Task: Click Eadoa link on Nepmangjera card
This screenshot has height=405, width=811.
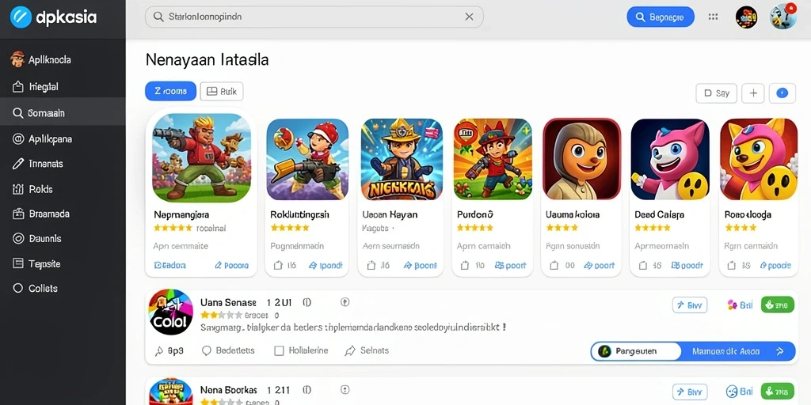Action: tap(170, 266)
